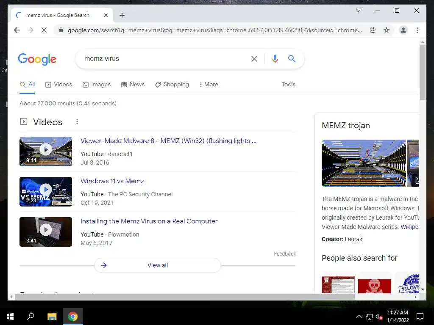This screenshot has width=434, height=325.
Task: Go back to the previous page
Action: (17, 30)
